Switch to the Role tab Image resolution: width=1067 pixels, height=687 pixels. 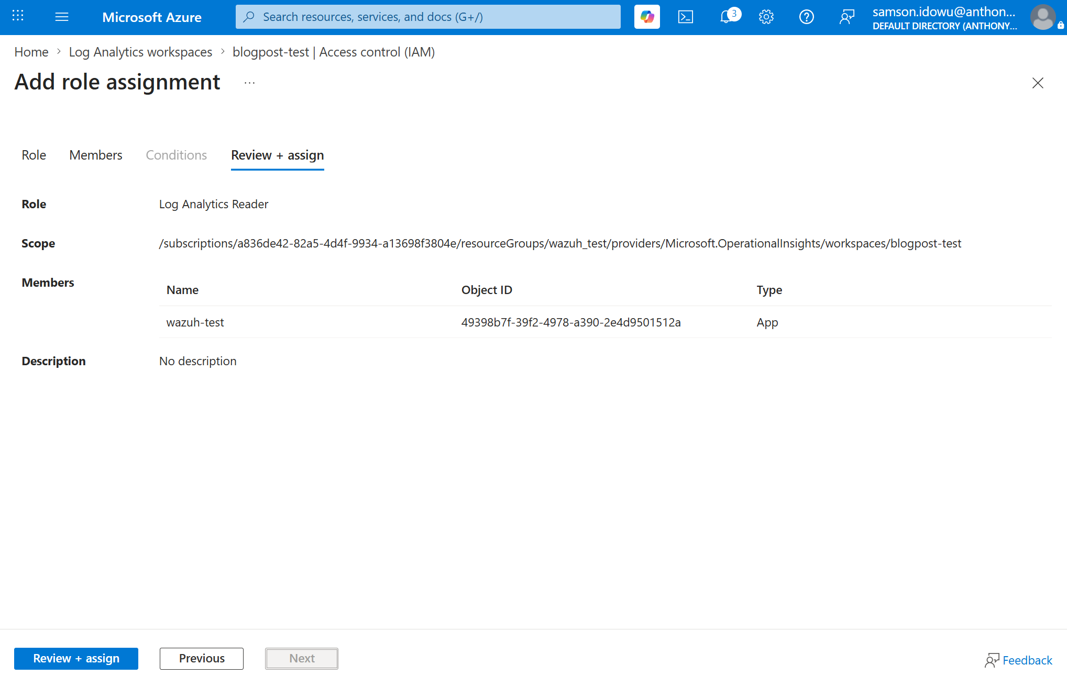point(34,155)
